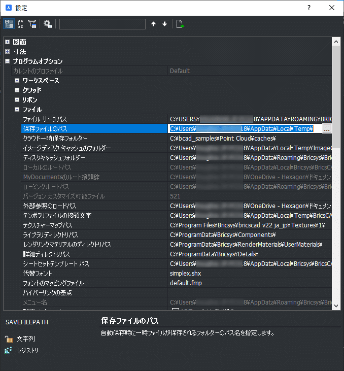Select the レンダリングマテリアルのディレクトリパス row
344x371 pixels.
(176, 245)
